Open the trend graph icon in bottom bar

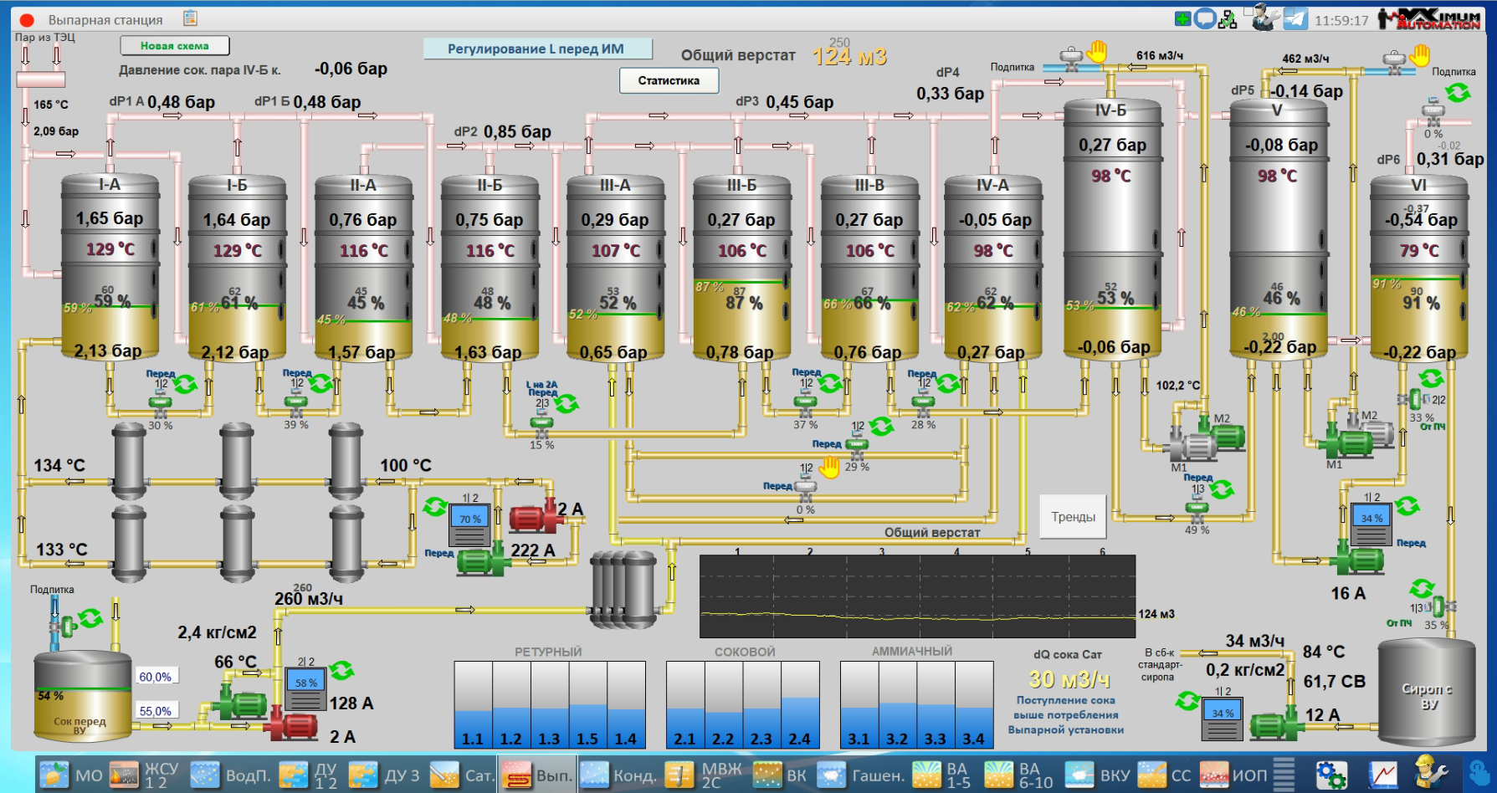click(x=1382, y=775)
